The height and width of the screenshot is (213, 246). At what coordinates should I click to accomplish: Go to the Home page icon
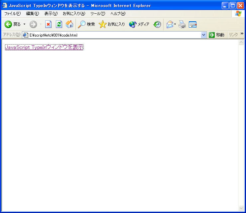(x=69, y=24)
